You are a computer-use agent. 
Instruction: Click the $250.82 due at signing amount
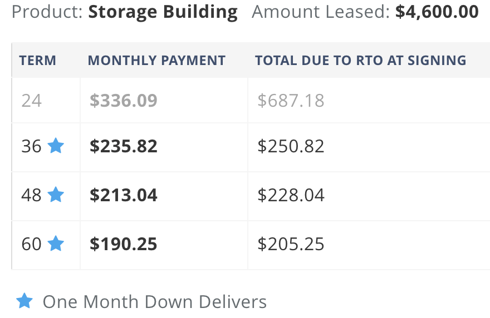[291, 146]
